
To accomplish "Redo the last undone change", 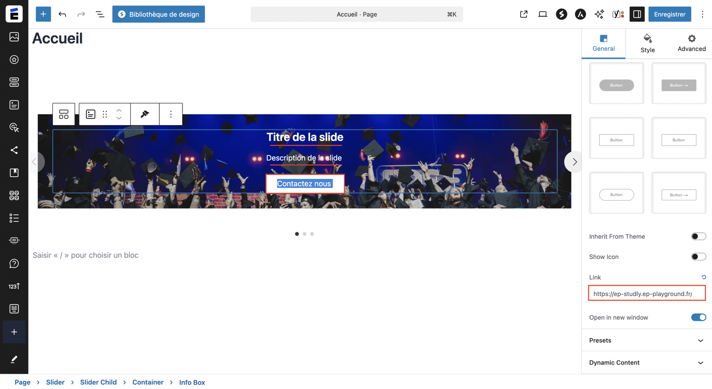I will point(81,14).
